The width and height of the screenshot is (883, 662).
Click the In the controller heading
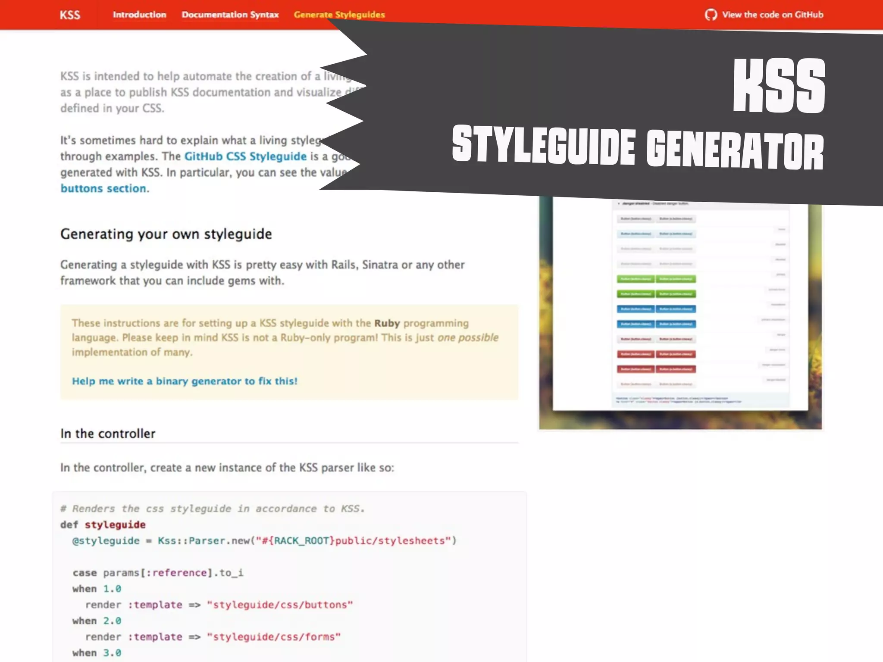[x=108, y=434]
